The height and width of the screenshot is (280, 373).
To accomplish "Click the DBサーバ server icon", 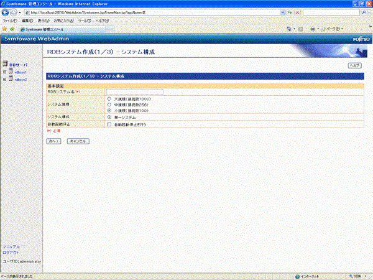I will click(x=5, y=63).
